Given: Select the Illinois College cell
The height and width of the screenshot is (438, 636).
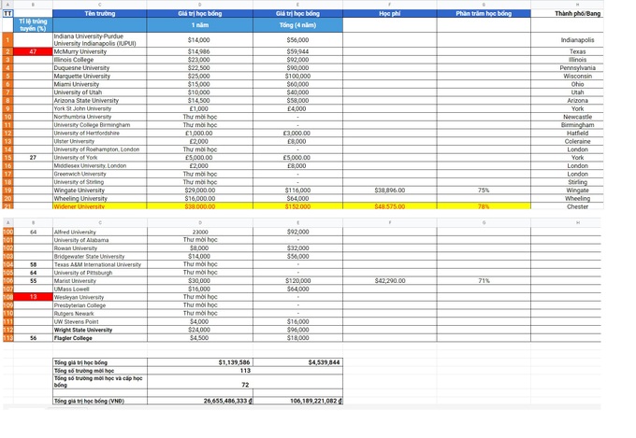Looking at the screenshot, I should pos(100,60).
